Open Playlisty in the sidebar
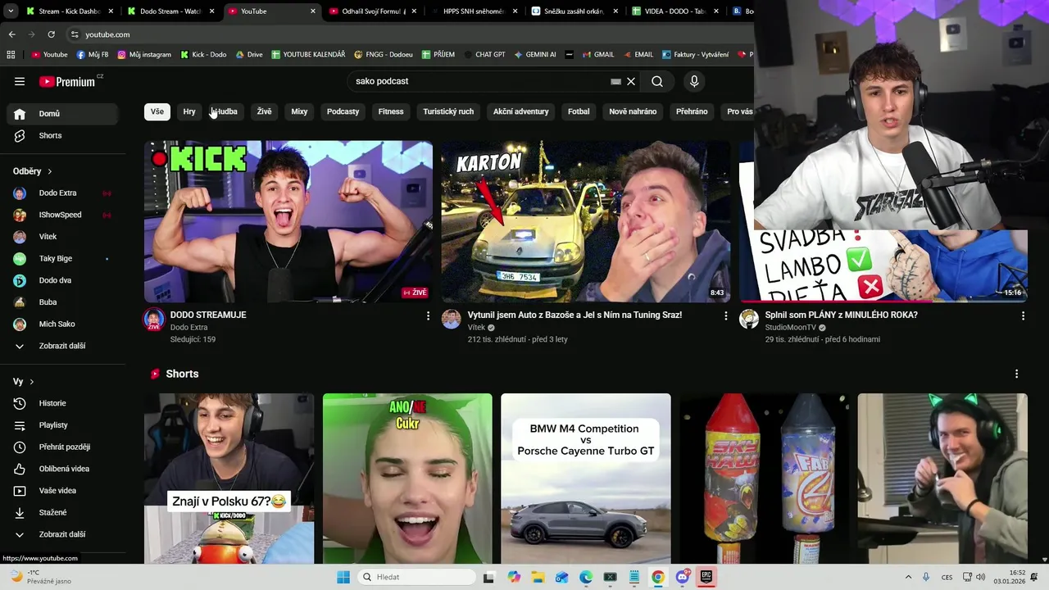 62,425
